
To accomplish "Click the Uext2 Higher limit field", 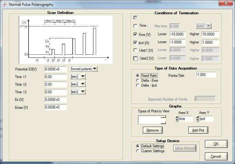I will coord(210,59).
